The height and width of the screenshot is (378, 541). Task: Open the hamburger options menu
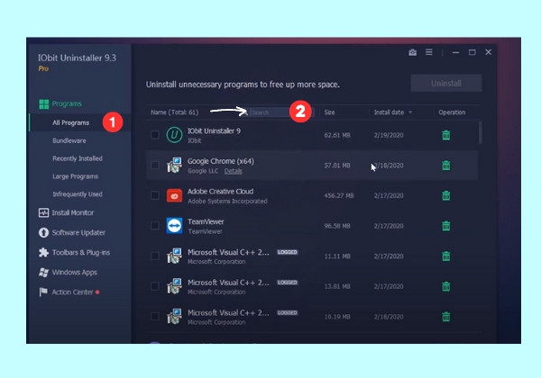[429, 52]
